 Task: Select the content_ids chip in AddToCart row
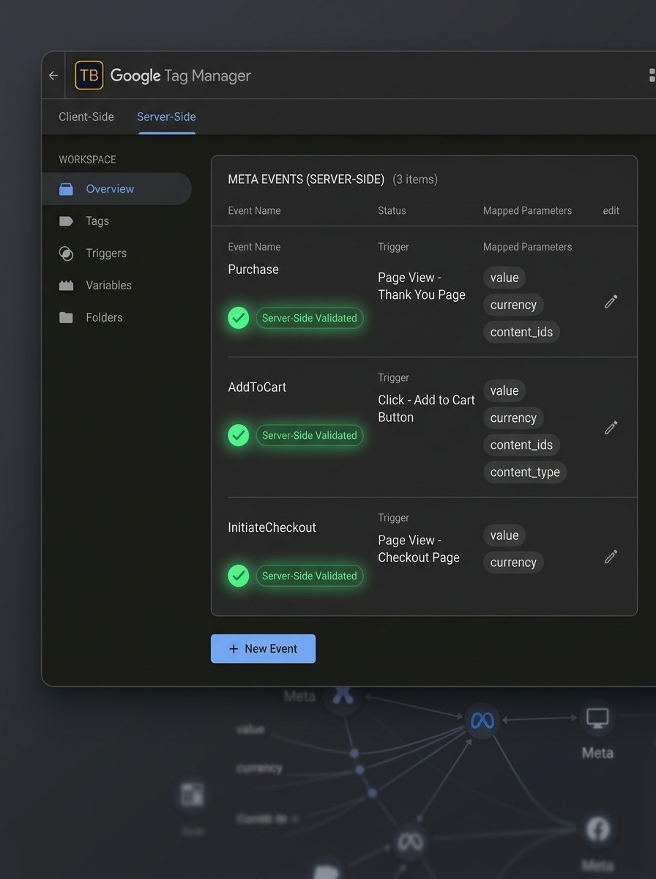coord(522,445)
